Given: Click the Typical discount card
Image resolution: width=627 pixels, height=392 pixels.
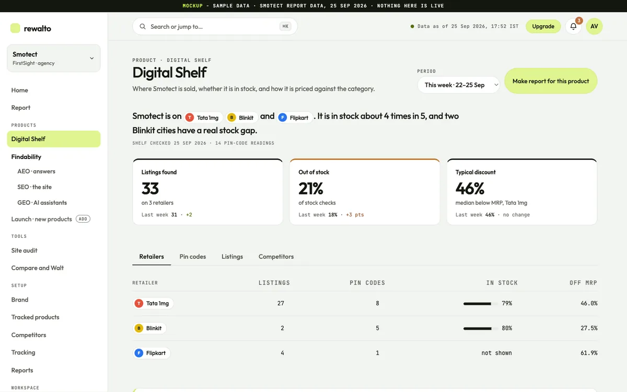Looking at the screenshot, I should 522,192.
